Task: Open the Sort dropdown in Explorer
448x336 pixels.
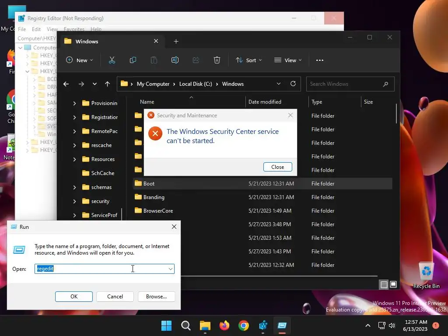Action: [x=248, y=60]
